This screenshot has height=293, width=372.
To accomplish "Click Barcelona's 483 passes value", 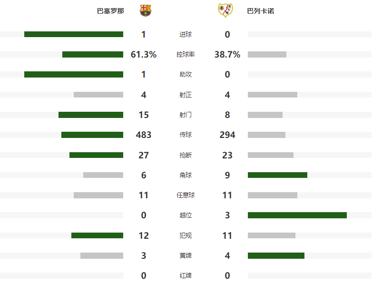I will click(x=144, y=135).
